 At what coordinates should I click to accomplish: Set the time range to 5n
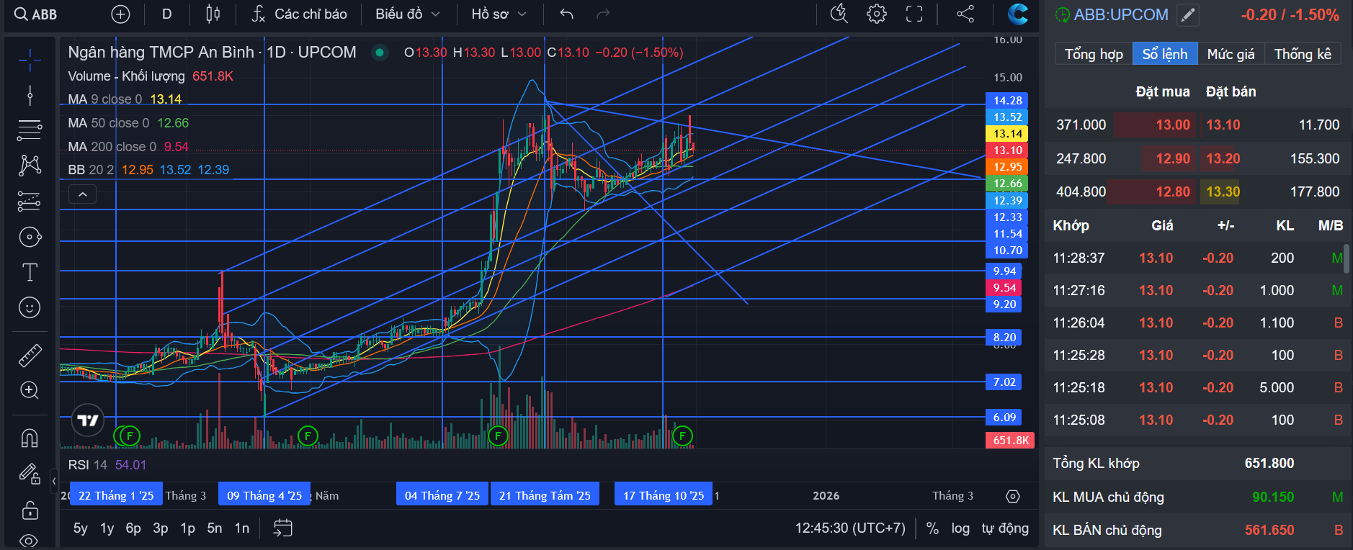tap(215, 528)
